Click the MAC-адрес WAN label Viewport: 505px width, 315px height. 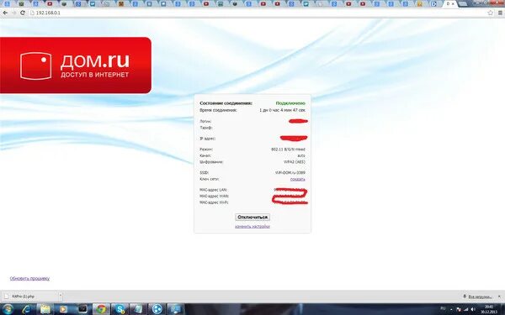(x=214, y=196)
